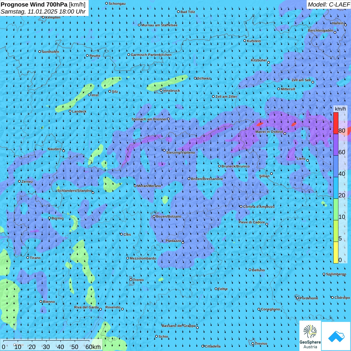351x351 pixels.
Task: Click the Innsbruck city marker
Action: click(161, 91)
